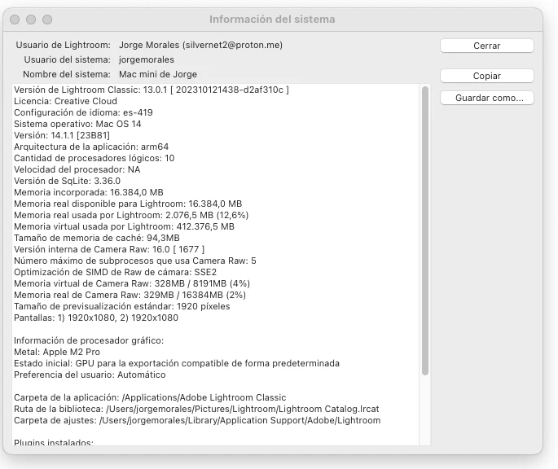
Task: Click the Versión: 14.1.1 [23B81] line
Action: [62, 135]
